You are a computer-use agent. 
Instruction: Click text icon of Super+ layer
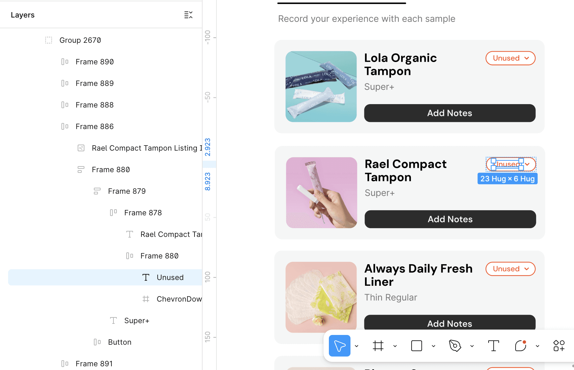(113, 320)
